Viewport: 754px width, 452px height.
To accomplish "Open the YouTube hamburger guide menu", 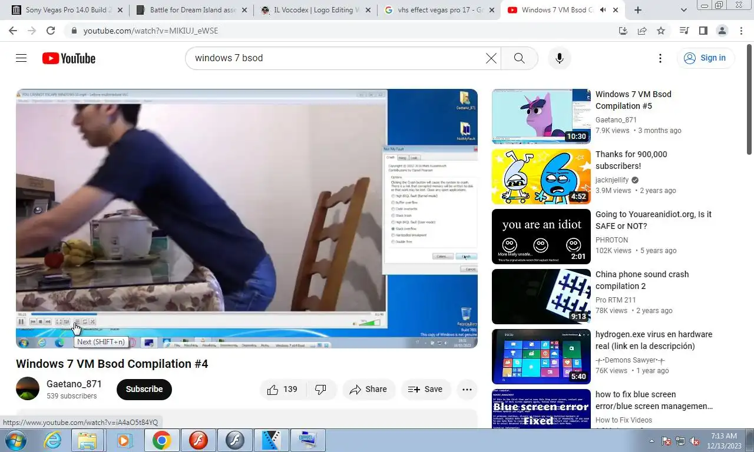I will click(21, 58).
